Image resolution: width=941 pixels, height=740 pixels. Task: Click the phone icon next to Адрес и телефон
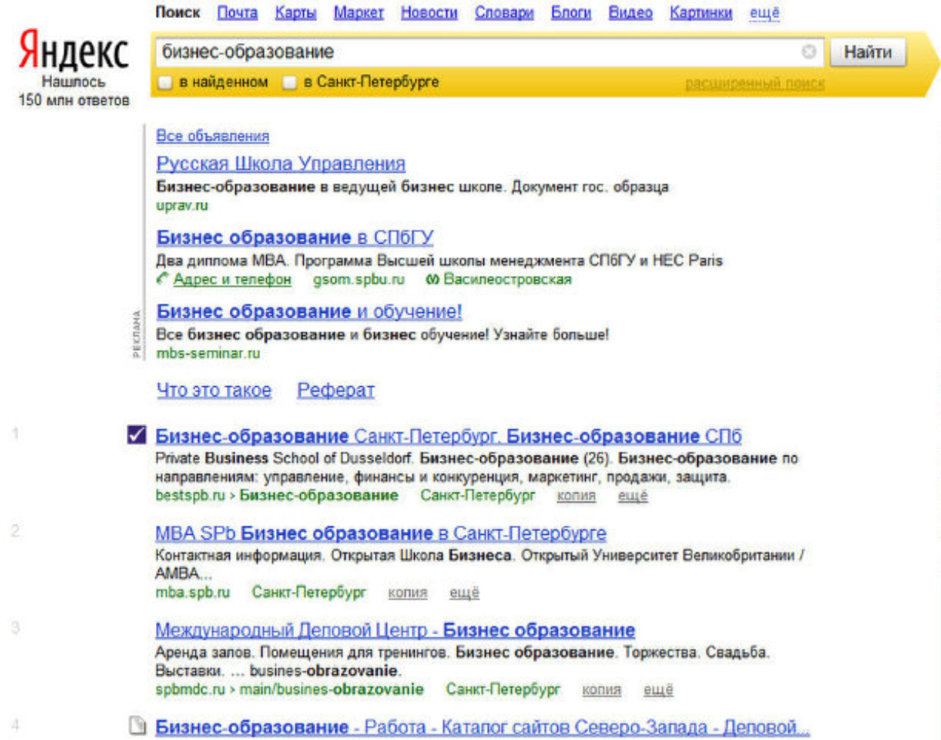[162, 278]
